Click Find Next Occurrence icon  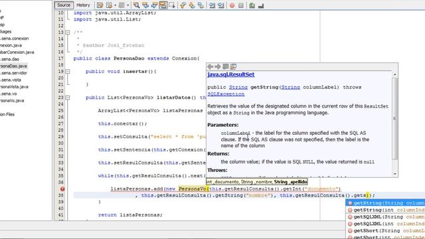pyautogui.click(x=154, y=5)
